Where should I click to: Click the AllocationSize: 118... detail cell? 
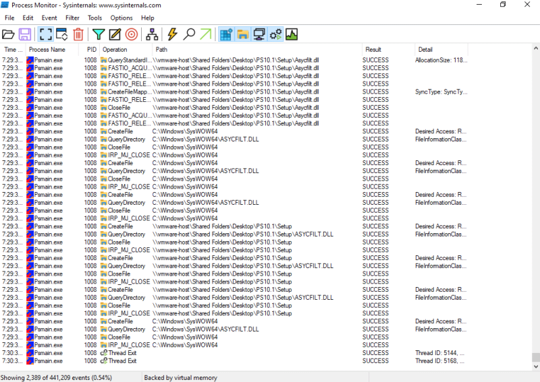click(x=441, y=60)
